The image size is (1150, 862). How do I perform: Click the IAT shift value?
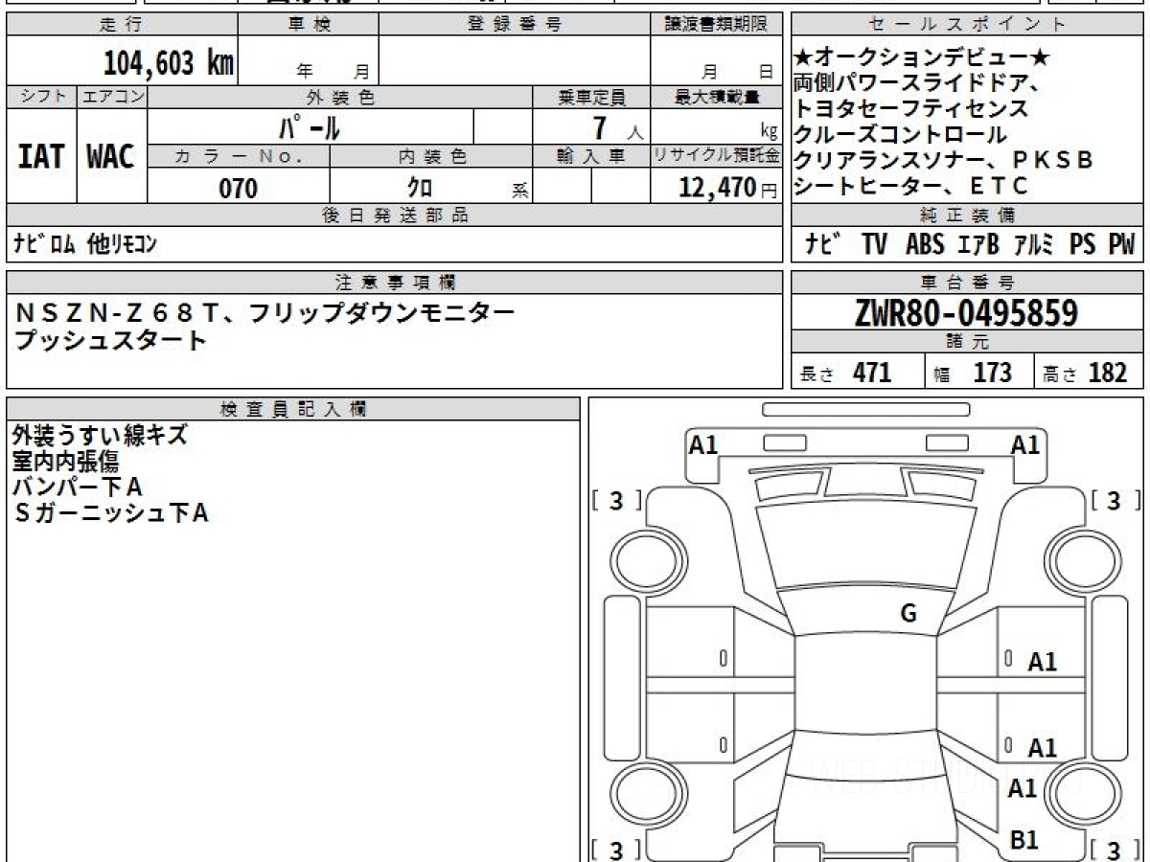coord(41,156)
